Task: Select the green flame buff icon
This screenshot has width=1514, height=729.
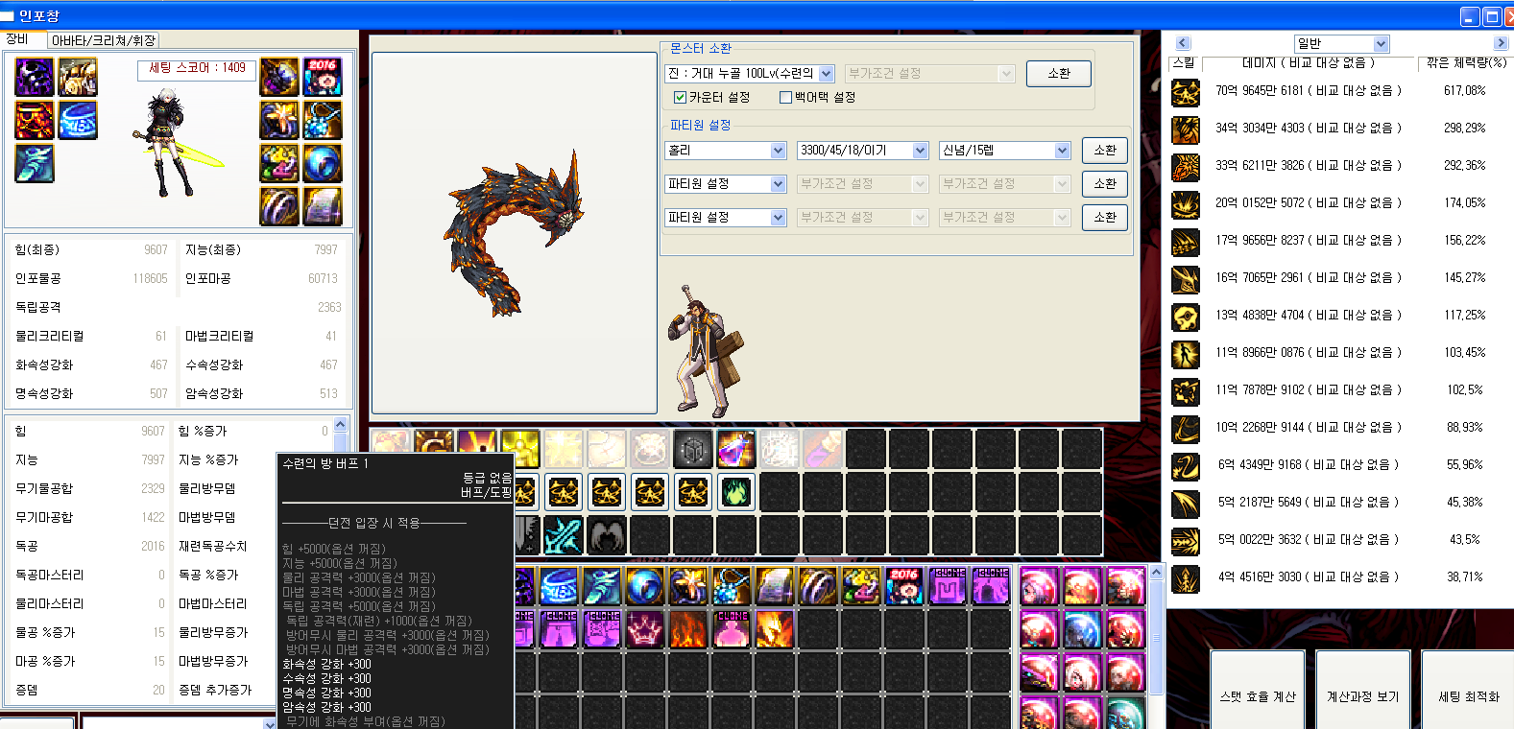Action: point(736,492)
